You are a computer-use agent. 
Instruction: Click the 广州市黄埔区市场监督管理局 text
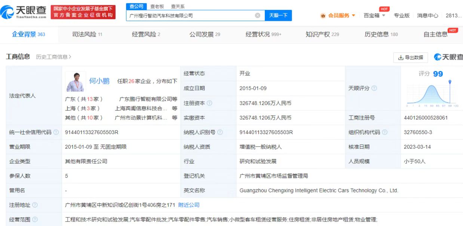pos(274,176)
